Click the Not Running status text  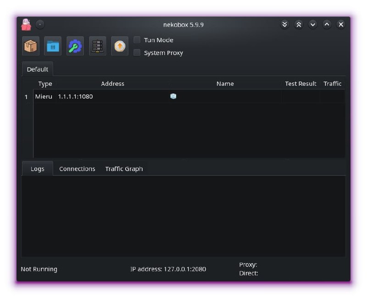click(x=39, y=269)
